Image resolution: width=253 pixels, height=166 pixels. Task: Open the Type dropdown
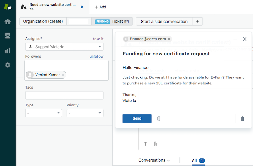click(x=43, y=113)
